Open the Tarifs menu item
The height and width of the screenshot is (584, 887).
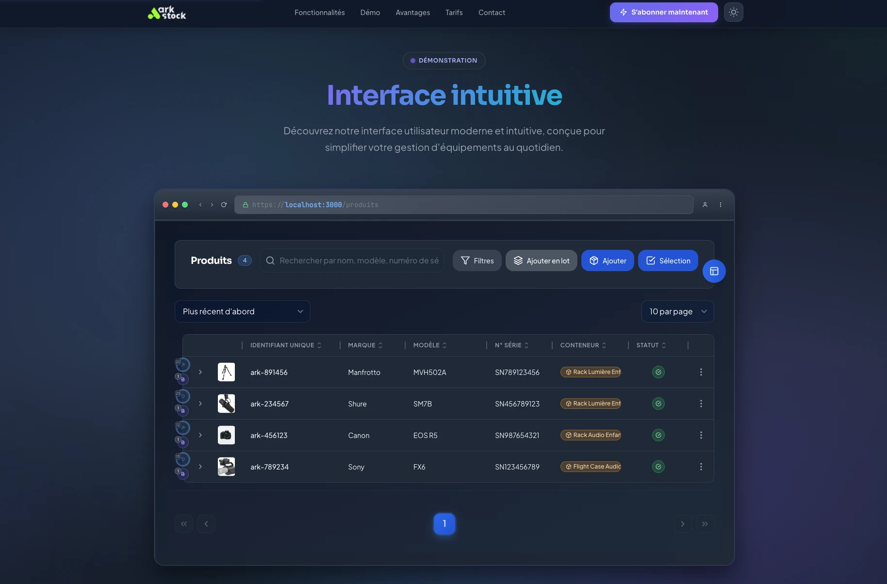click(x=454, y=12)
